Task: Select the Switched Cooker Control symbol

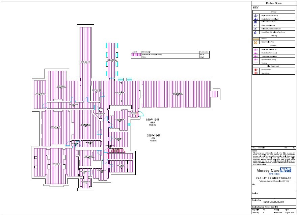Action: (255, 22)
